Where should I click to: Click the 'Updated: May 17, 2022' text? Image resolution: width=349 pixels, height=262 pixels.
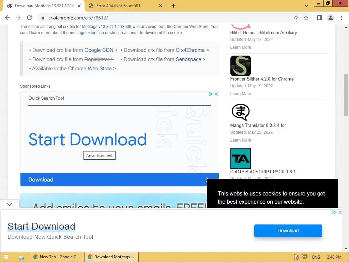click(x=252, y=40)
